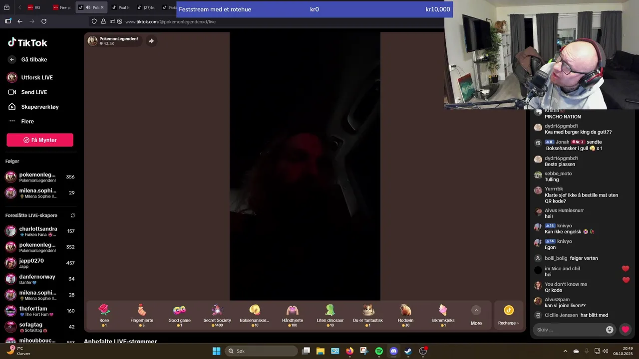This screenshot has width=639, height=359.
Task: Open the Windows Start menu
Action: [x=216, y=351]
